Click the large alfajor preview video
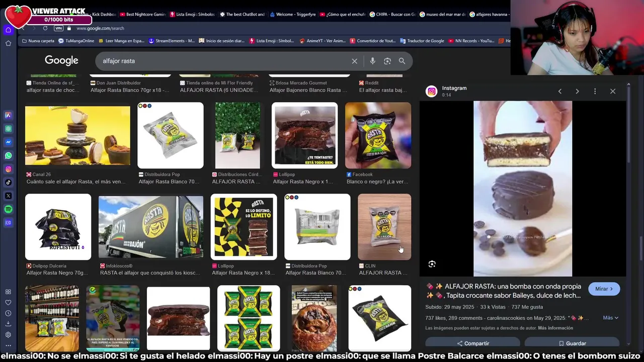The image size is (644, 362). click(x=523, y=189)
